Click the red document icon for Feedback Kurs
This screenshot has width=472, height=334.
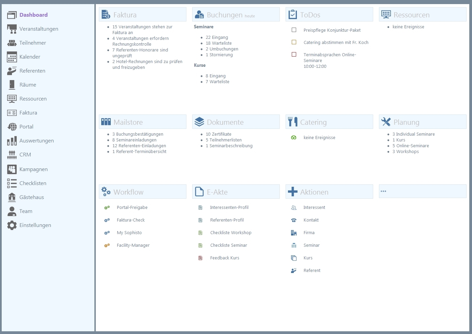200,258
